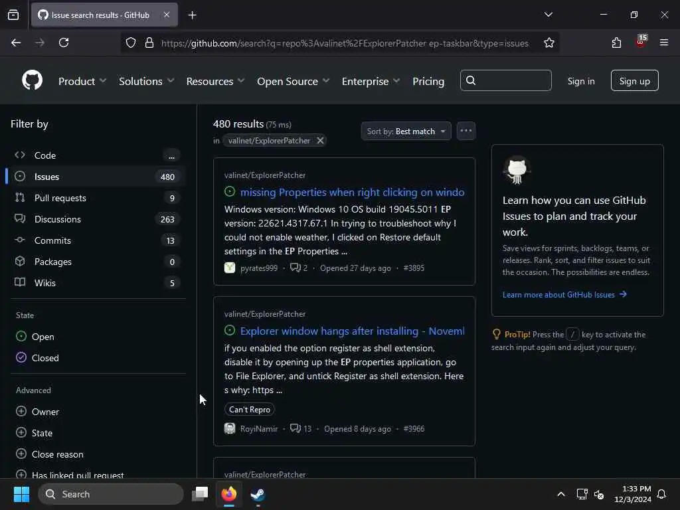Viewport: 680px width, 510px height.
Task: Click the '480 results' heading text
Action: [238, 124]
